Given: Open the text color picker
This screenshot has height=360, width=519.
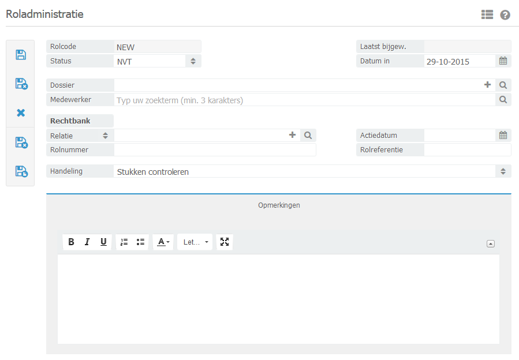Looking at the screenshot, I should point(163,242).
